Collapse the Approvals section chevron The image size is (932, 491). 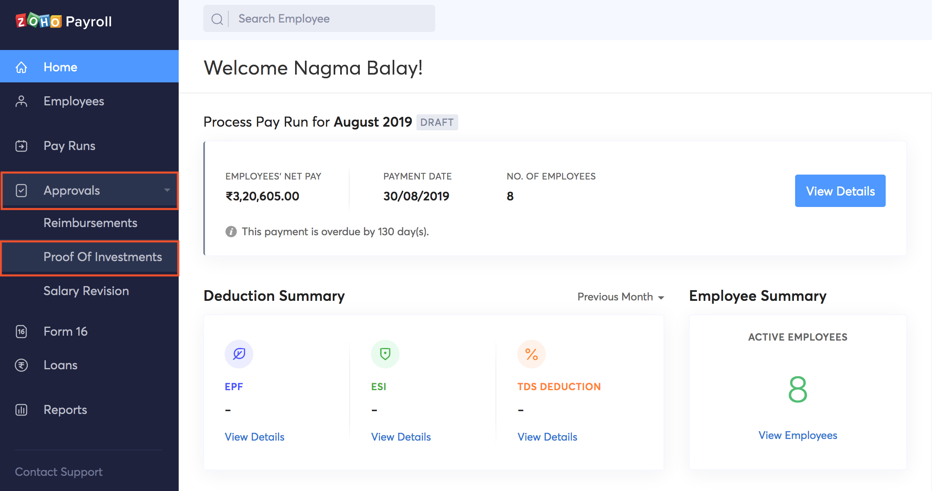(167, 190)
